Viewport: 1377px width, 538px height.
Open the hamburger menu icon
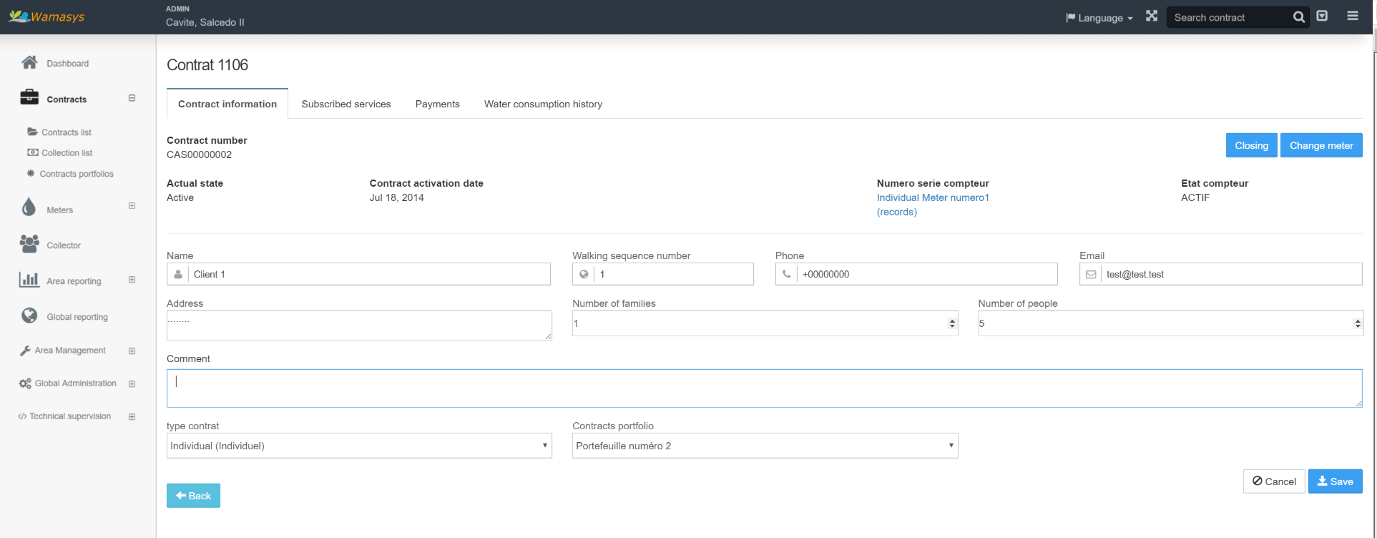(x=1353, y=16)
